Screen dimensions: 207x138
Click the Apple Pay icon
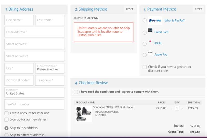tap(150, 52)
